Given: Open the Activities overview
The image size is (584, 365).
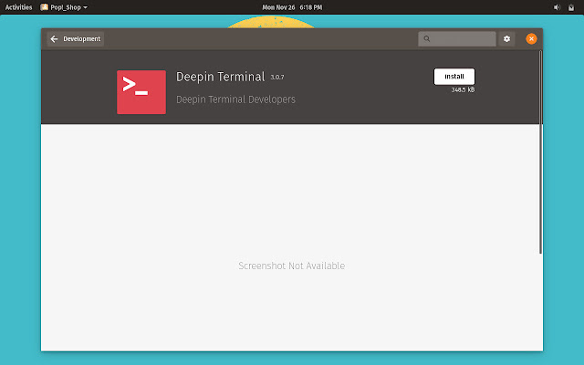Looking at the screenshot, I should click(x=18, y=7).
